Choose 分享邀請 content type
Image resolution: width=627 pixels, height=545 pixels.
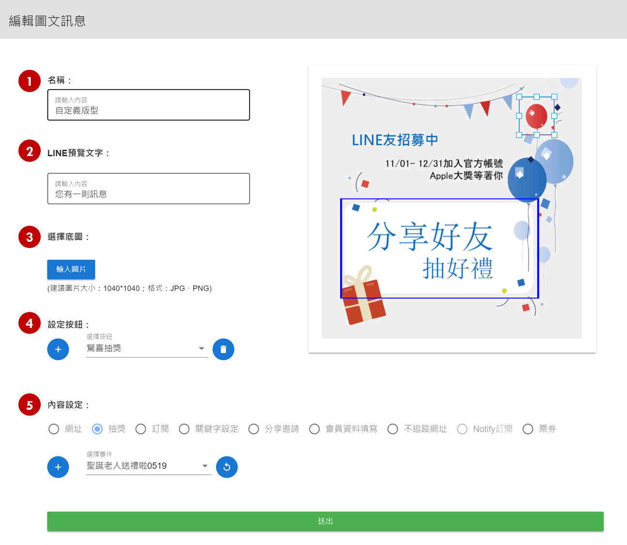254,429
